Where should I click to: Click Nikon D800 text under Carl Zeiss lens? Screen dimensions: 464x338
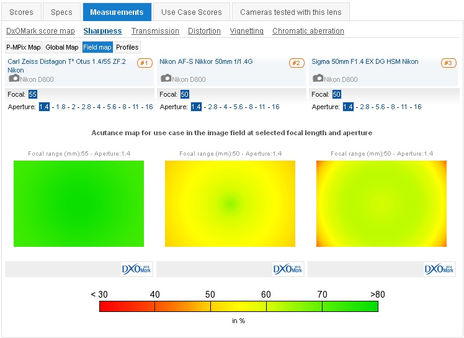click(x=37, y=79)
